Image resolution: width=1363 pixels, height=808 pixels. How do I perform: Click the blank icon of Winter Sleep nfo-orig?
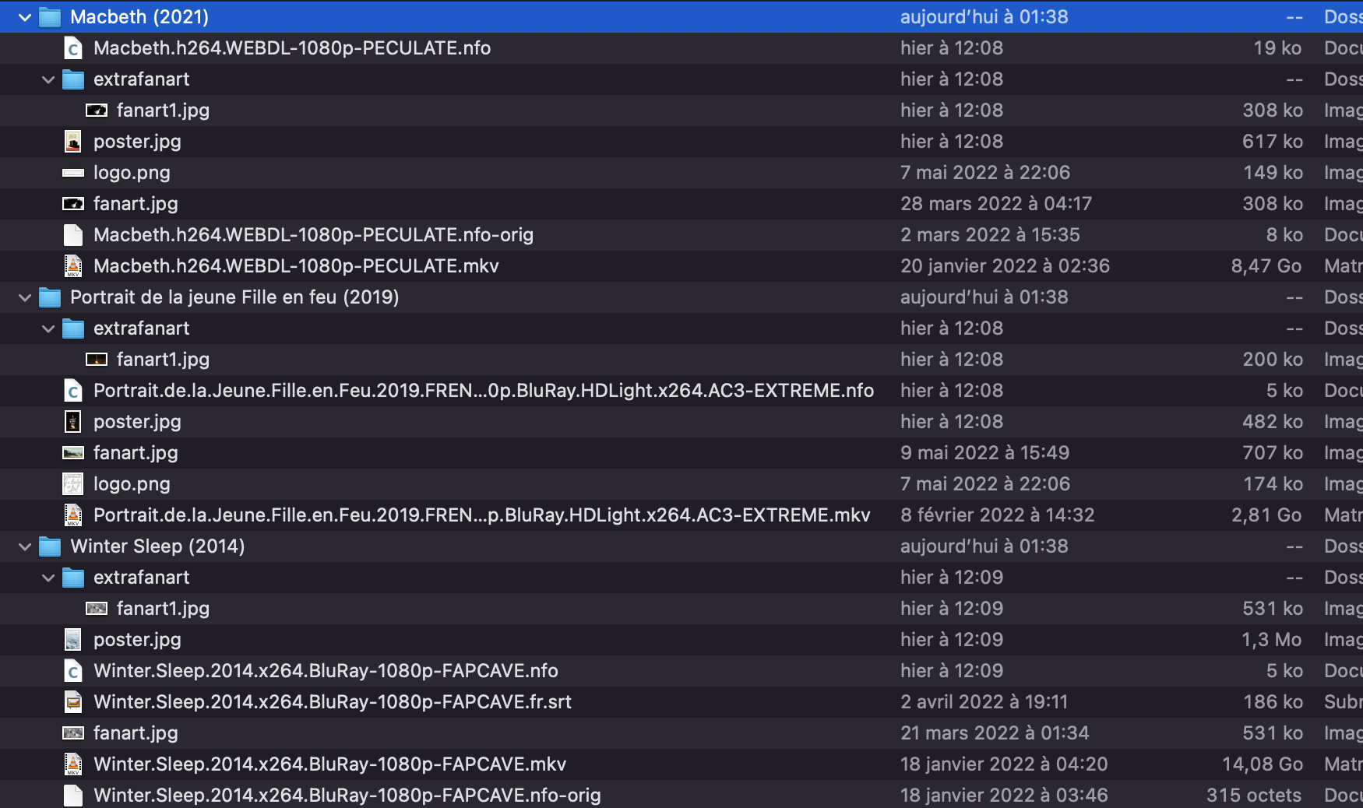[73, 796]
